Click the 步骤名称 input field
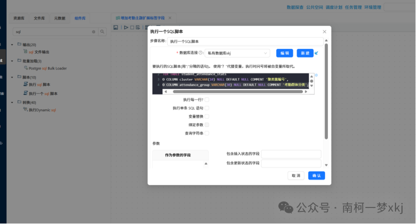 tap(245, 41)
